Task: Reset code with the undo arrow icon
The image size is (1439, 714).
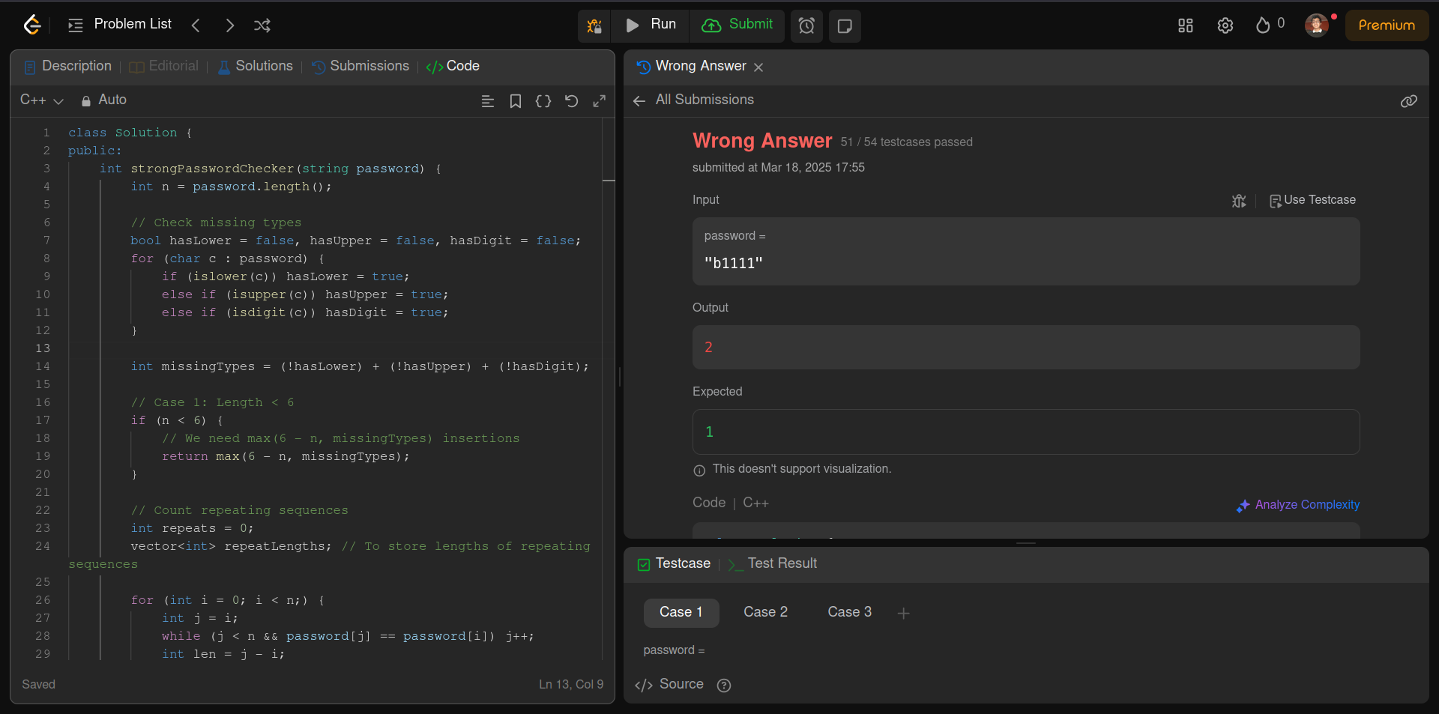Action: coord(571,101)
